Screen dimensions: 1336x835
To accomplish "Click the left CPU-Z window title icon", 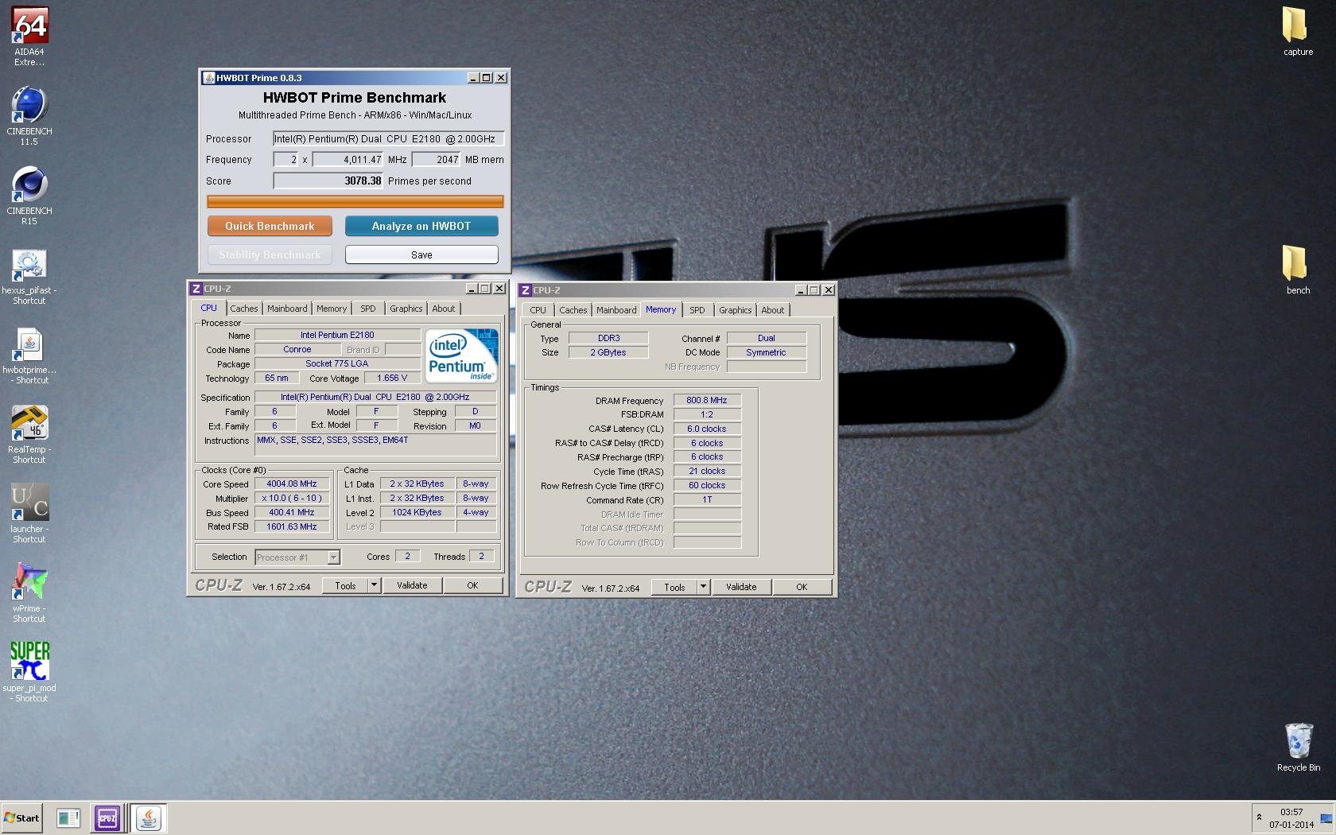I will (196, 289).
